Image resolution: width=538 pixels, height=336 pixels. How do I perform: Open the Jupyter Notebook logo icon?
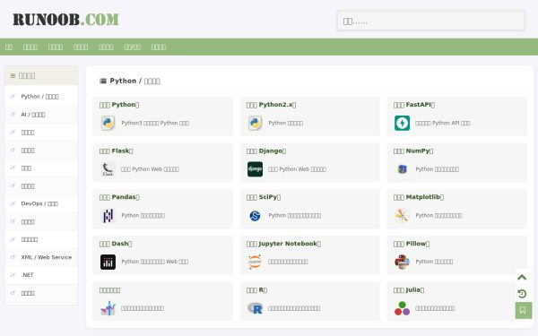(255, 262)
